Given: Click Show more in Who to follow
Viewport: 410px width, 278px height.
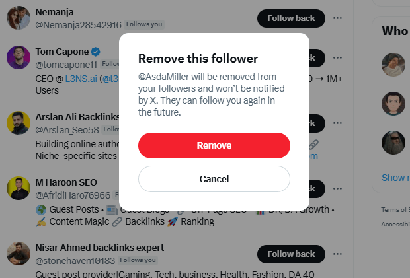Looking at the screenshot, I should point(395,177).
